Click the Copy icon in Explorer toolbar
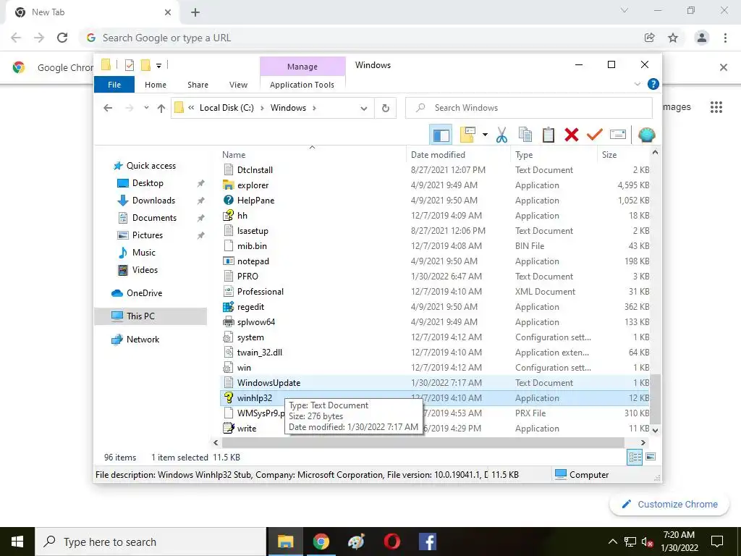 [x=525, y=135]
